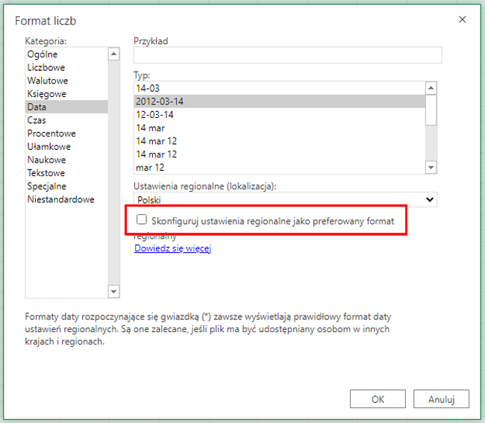The width and height of the screenshot is (485, 423).
Task: Select the 2012-03-14 date type
Action: tap(280, 101)
